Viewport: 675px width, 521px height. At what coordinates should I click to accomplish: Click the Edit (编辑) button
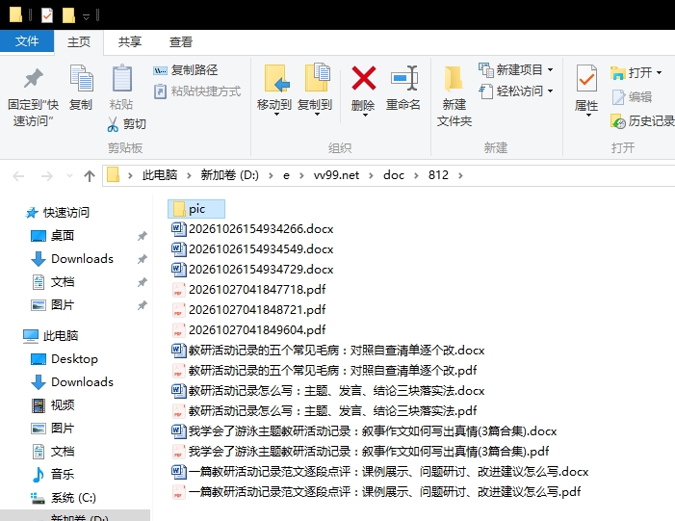632,97
